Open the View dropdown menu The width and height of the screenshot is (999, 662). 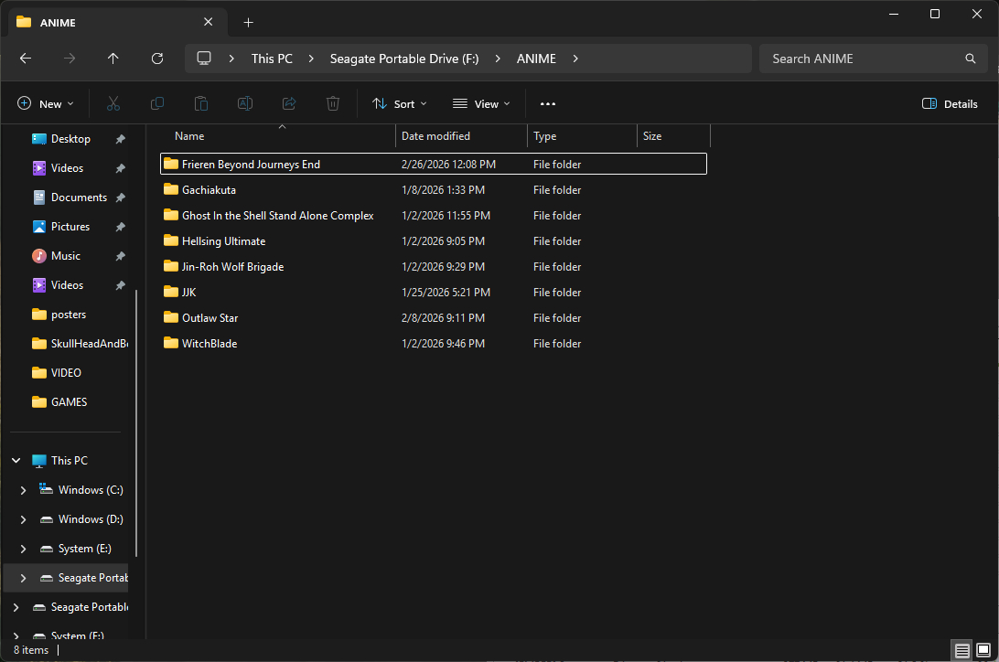(481, 104)
